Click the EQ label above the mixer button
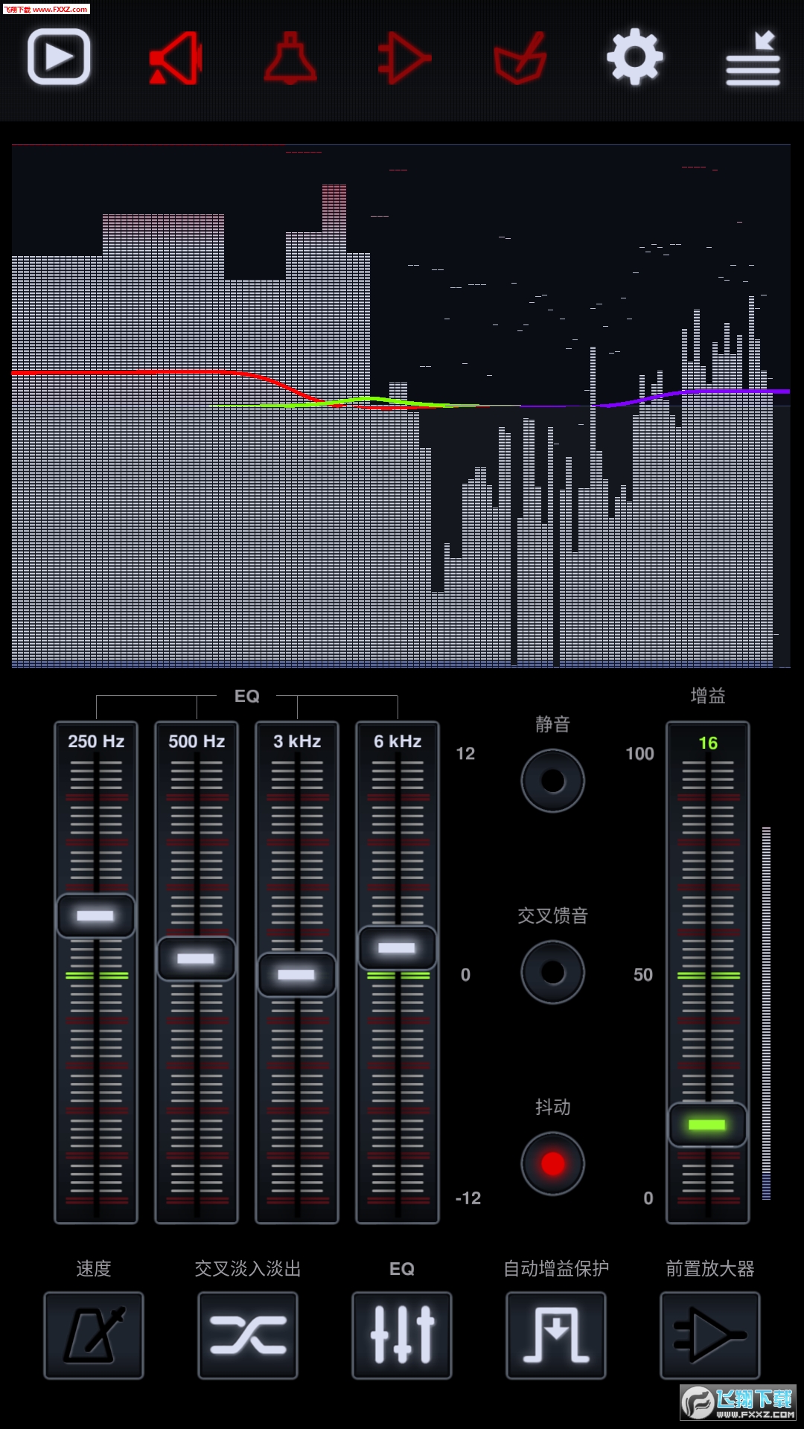The width and height of the screenshot is (804, 1429). [x=402, y=1269]
